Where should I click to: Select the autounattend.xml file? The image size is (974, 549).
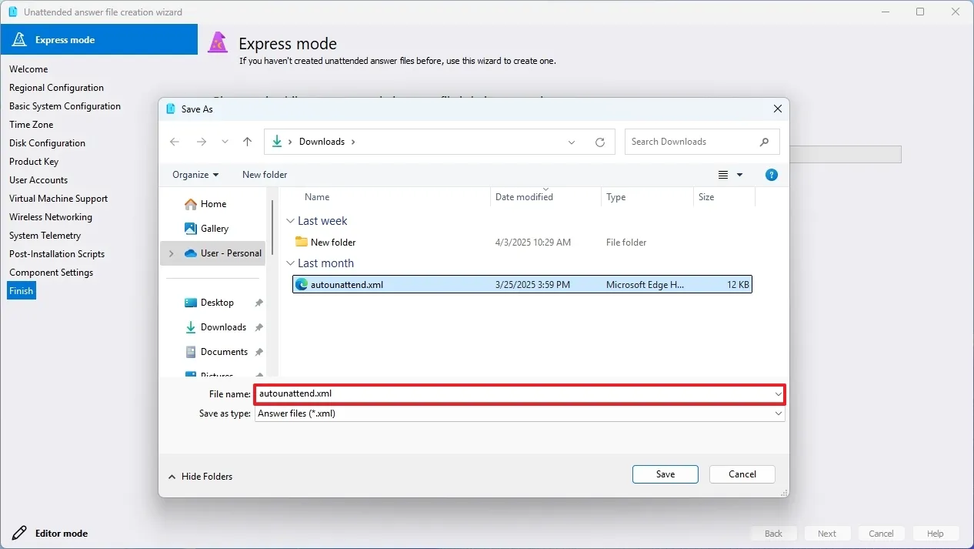click(346, 285)
